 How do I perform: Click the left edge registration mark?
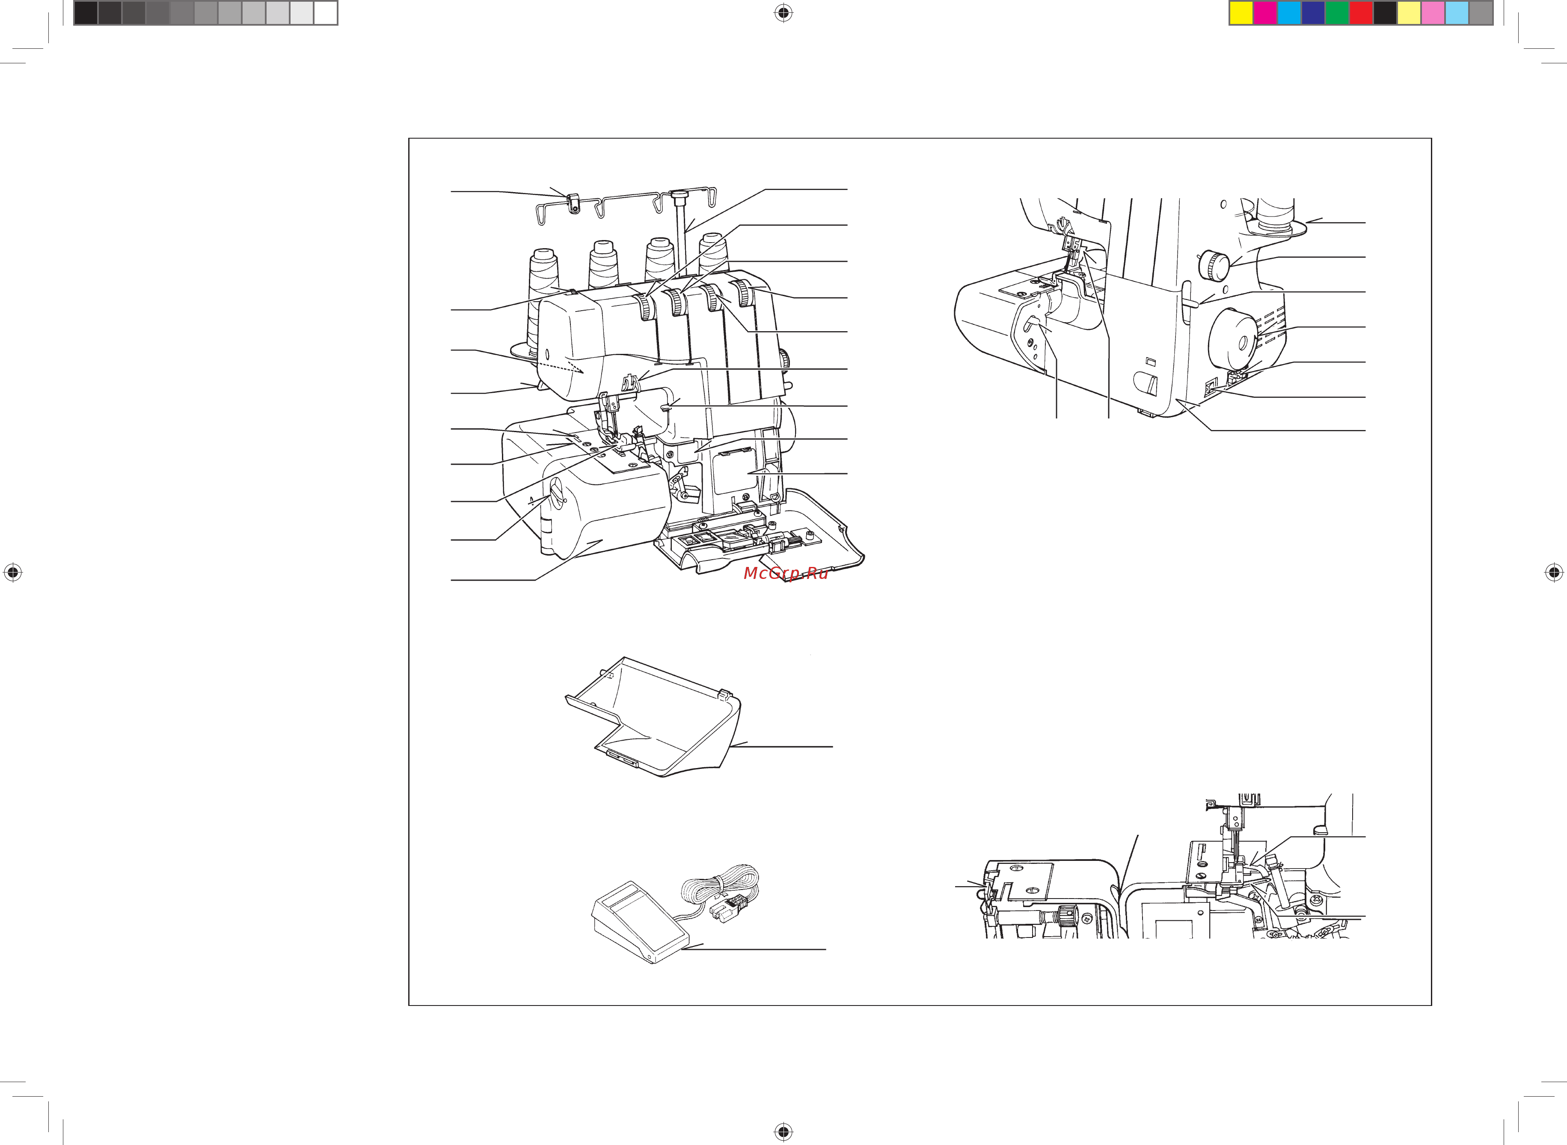click(x=12, y=572)
